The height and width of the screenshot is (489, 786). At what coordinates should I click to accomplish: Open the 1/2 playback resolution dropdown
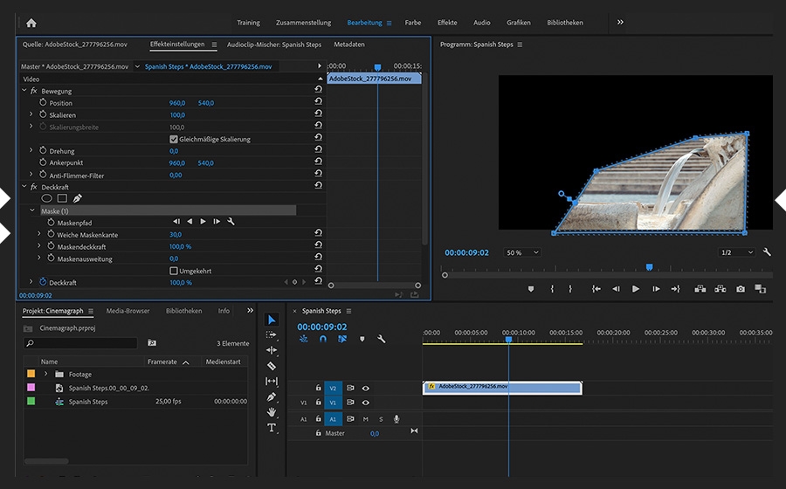[736, 252]
